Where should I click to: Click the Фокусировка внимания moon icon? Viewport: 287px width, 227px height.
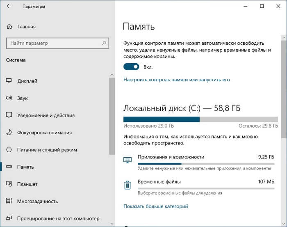[x=9, y=133]
